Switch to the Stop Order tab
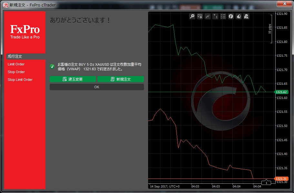Viewport: 294px width, 193px height. click(x=16, y=72)
